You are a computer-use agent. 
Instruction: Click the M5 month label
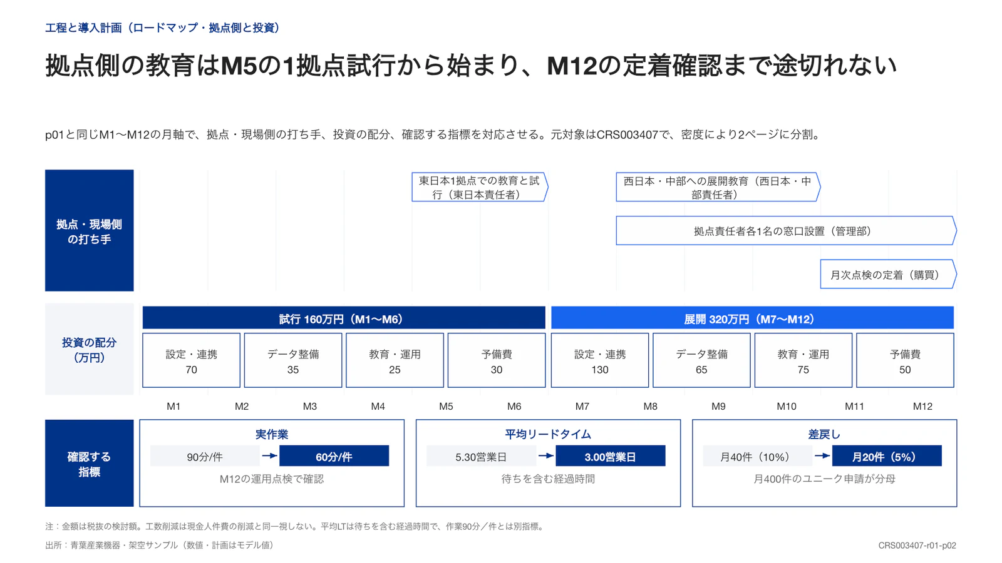446,407
